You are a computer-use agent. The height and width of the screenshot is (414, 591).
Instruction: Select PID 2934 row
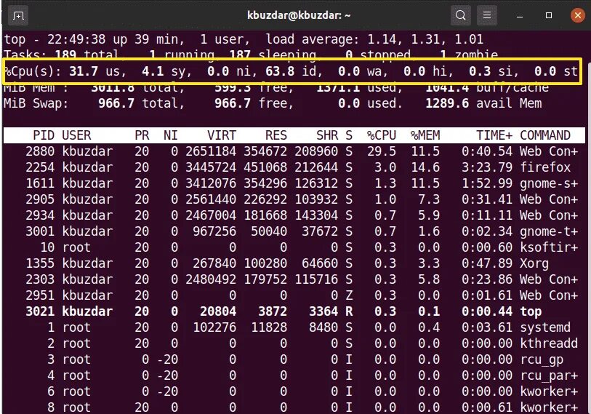(x=294, y=215)
